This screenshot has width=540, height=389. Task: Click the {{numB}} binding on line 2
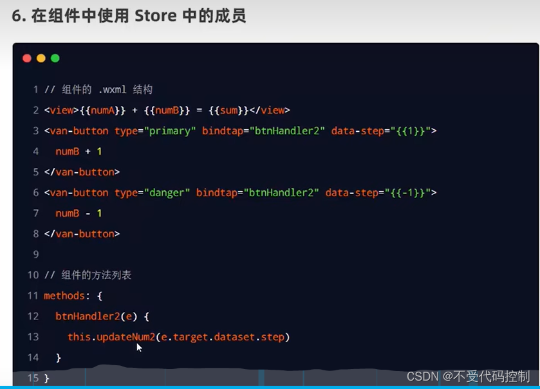coord(167,111)
